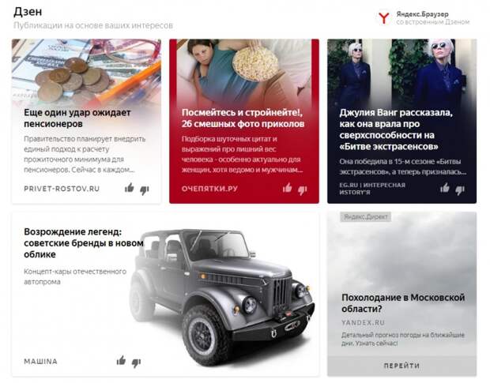Like the pensioners article from privet-rostov.ru

click(x=130, y=188)
